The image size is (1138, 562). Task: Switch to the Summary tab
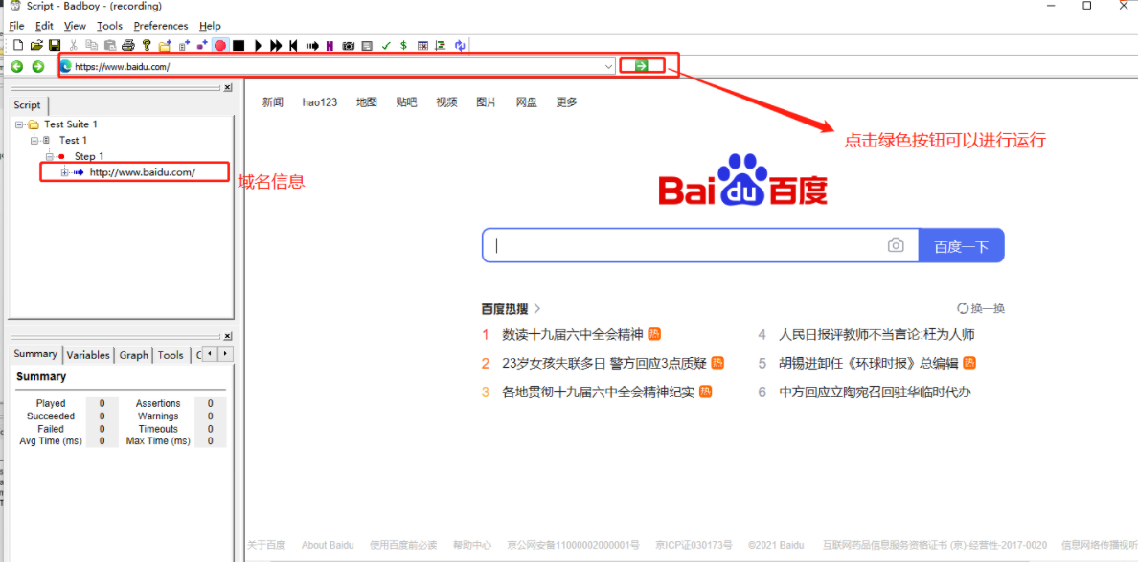coord(35,354)
